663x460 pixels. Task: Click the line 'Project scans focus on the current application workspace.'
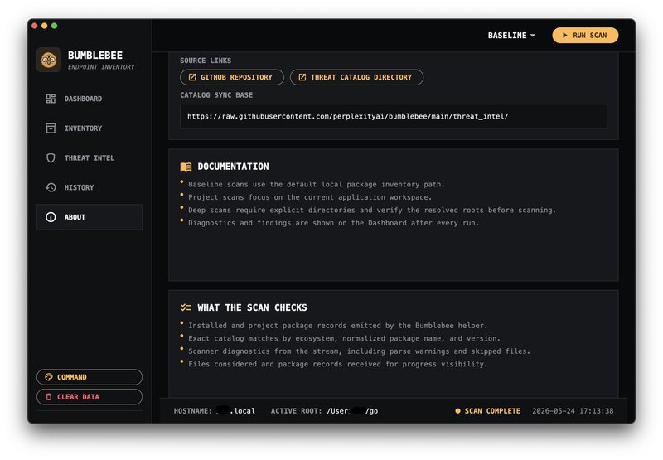coord(310,197)
